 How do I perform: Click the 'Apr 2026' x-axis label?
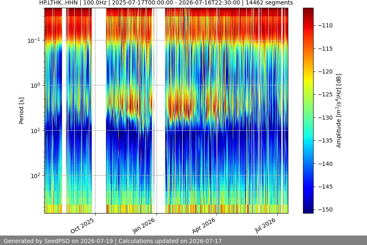[203, 225]
